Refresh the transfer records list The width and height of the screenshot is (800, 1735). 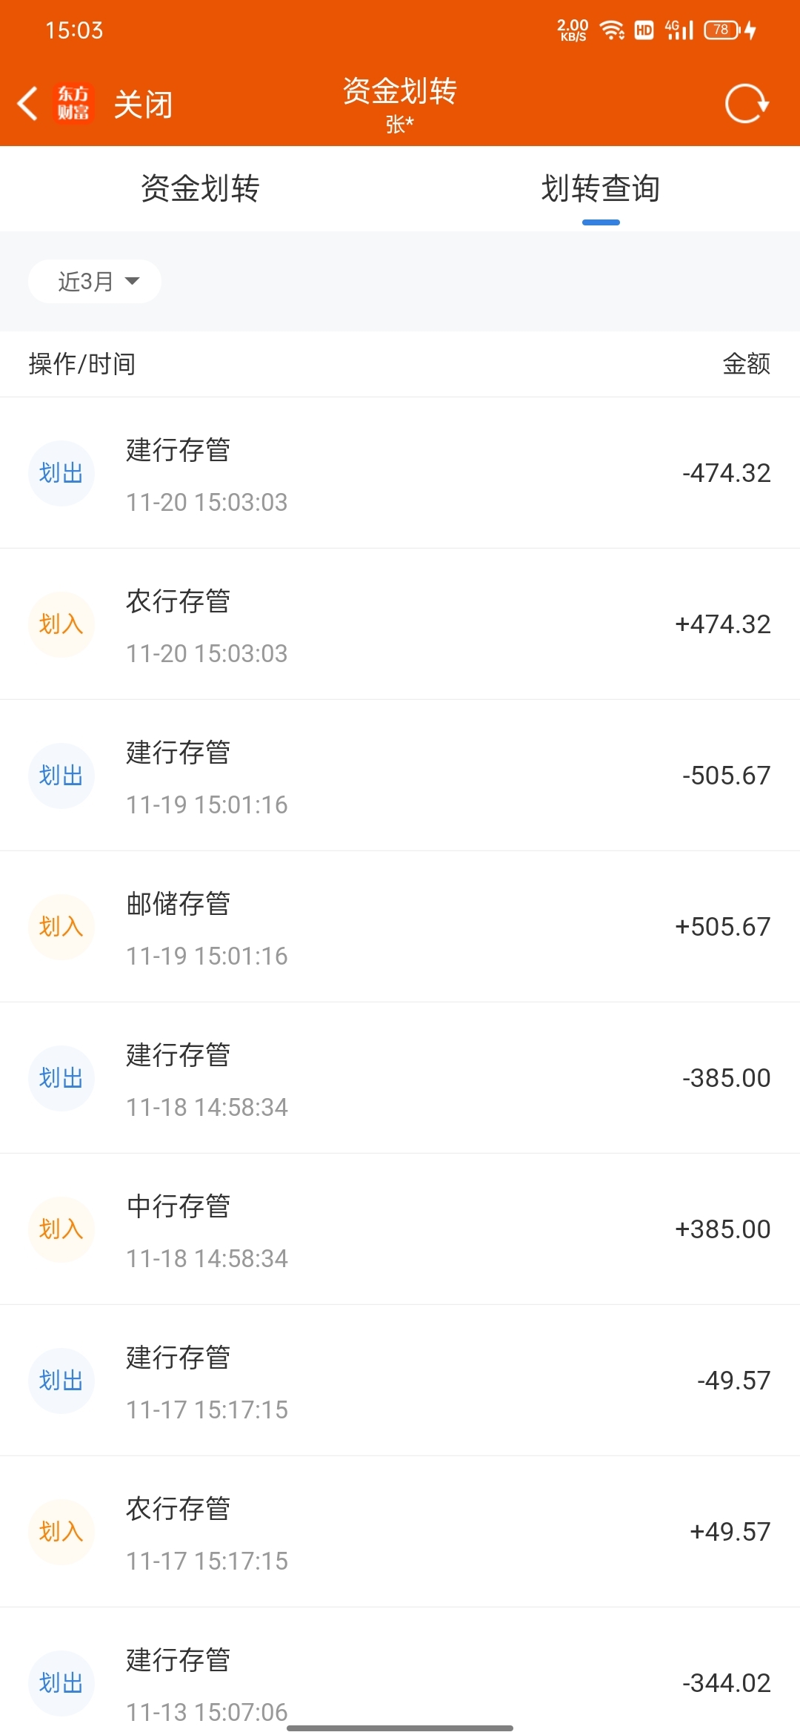pyautogui.click(x=747, y=103)
